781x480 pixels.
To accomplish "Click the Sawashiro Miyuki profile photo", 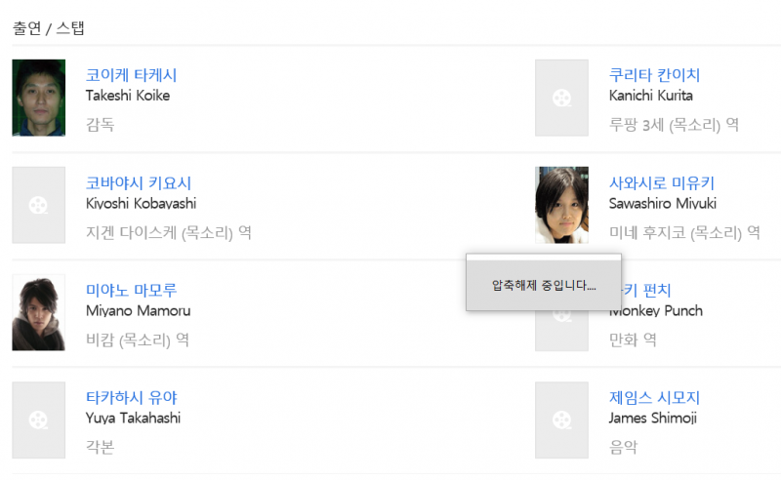I will point(561,205).
